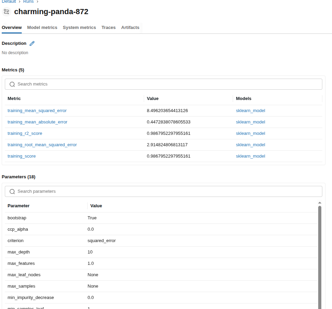Click the metrics Value column header
This screenshot has width=332, height=309.
(x=153, y=99)
